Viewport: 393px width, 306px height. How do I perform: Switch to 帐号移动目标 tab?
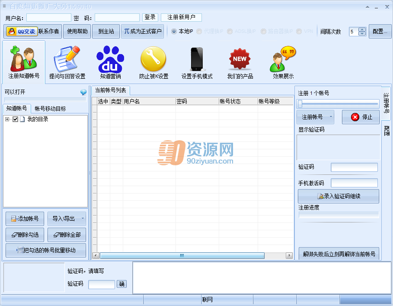tap(50, 109)
